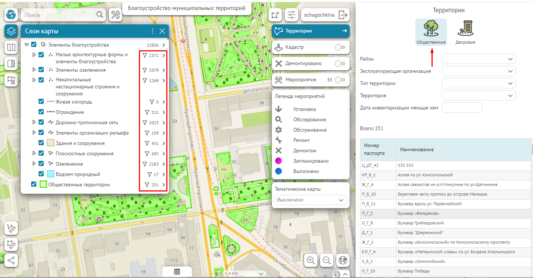This screenshot has height=278, width=533.
Task: Open the Тематические карты dropdown
Action: 310,200
